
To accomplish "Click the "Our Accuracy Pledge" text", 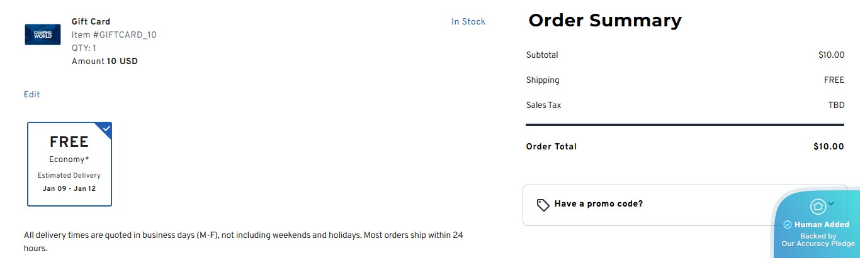I will [818, 244].
